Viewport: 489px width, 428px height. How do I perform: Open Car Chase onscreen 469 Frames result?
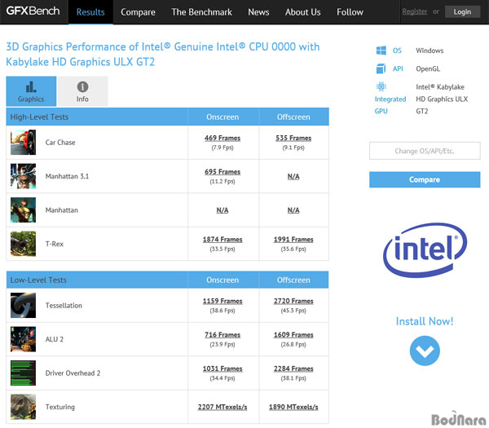222,138
